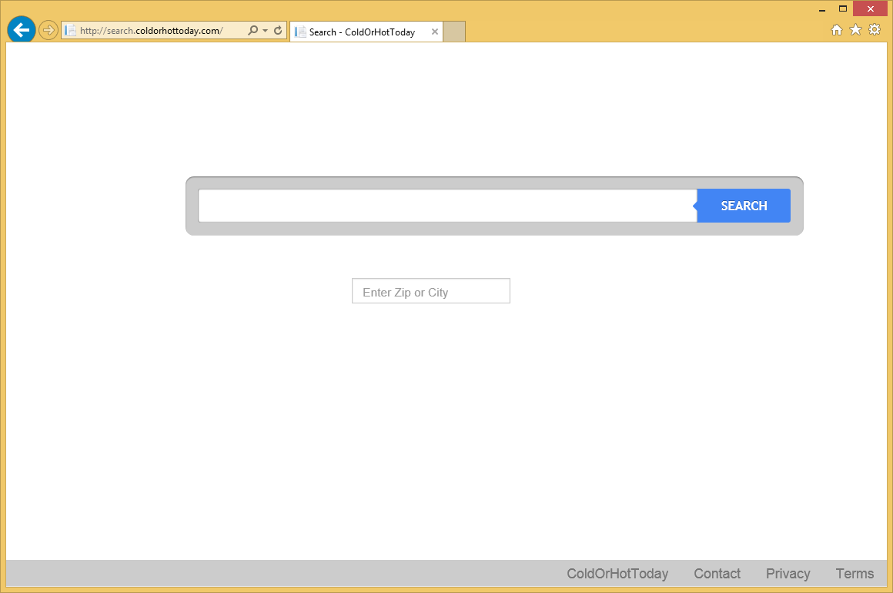Image resolution: width=893 pixels, height=593 pixels.
Task: Click the favorites star icon
Action: [855, 28]
